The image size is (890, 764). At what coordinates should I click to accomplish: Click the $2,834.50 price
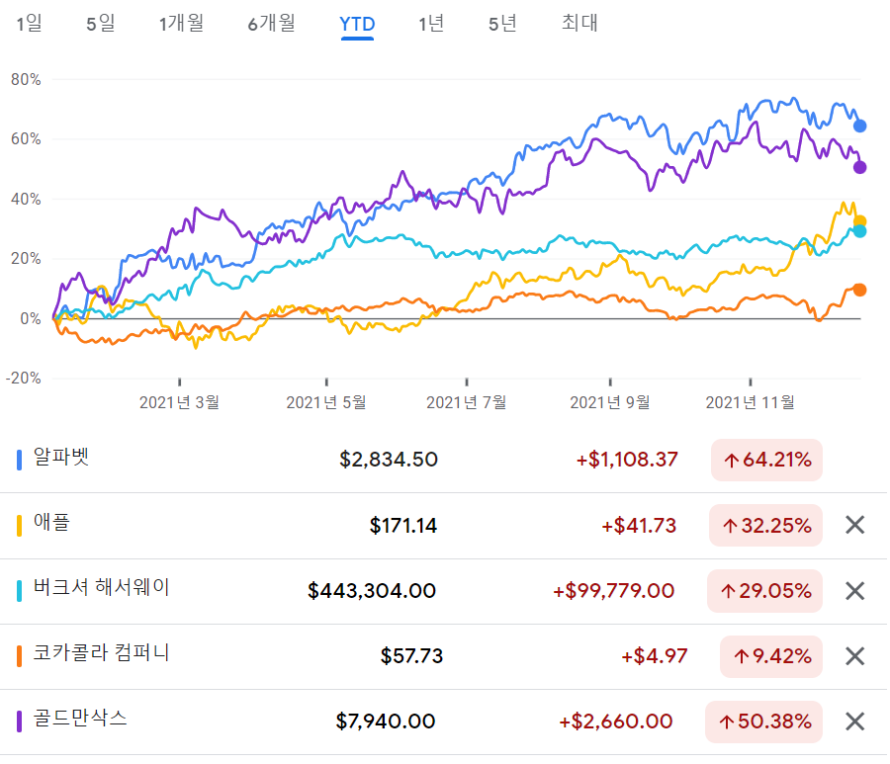pos(389,460)
